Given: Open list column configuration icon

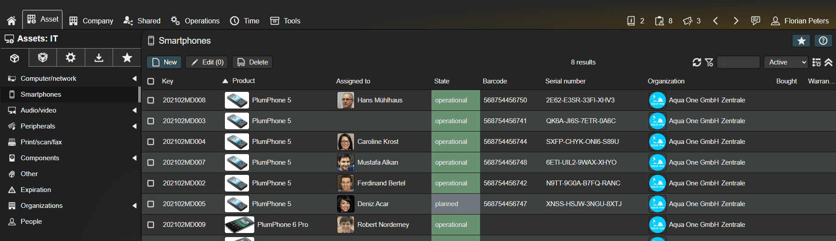Looking at the screenshot, I should point(817,62).
